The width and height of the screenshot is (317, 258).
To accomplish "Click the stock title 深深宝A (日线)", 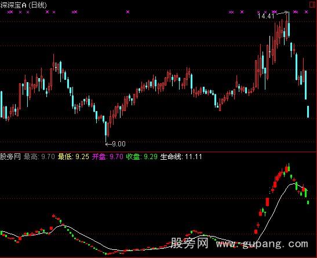I will point(23,5).
